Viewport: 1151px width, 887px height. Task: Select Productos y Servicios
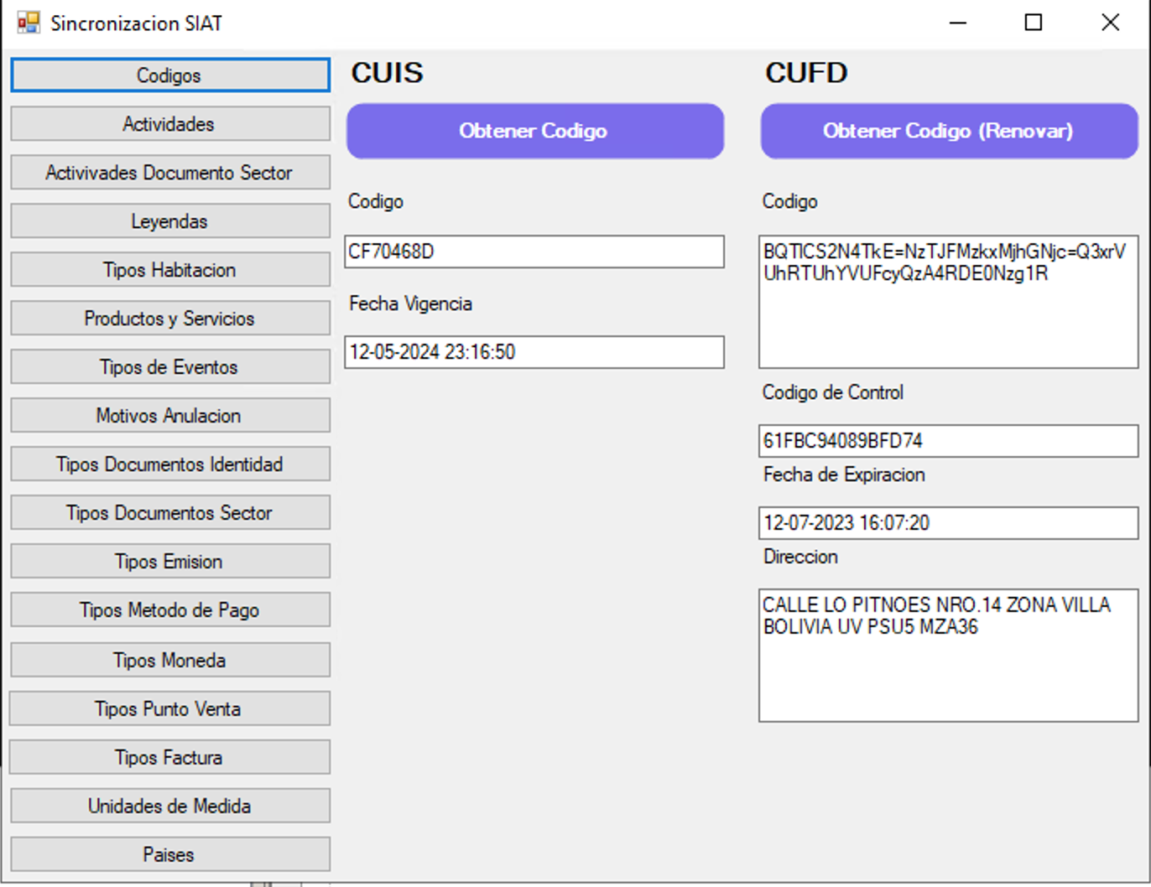click(169, 319)
